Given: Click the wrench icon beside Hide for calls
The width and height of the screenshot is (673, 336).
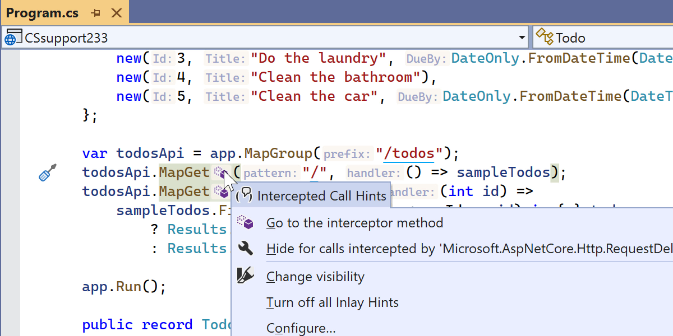Looking at the screenshot, I should tap(245, 249).
